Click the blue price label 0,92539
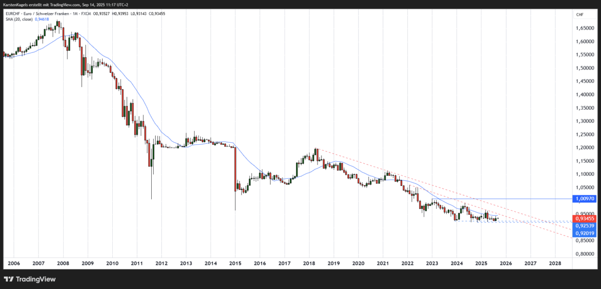This screenshot has height=289, width=601. point(583,226)
